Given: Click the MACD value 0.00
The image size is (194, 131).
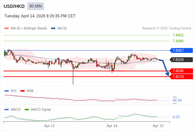Looking at the screenshot, I should [x=176, y=117].
